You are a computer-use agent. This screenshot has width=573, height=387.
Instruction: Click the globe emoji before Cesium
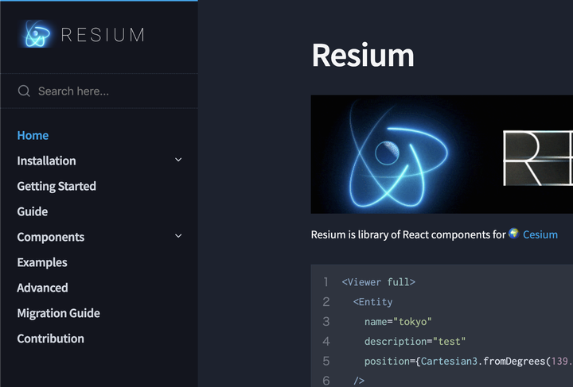(514, 234)
